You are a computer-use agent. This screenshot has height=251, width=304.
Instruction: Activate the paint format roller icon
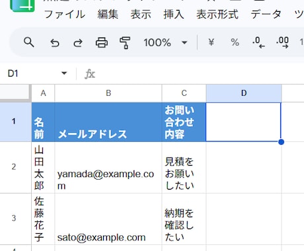tap(125, 42)
